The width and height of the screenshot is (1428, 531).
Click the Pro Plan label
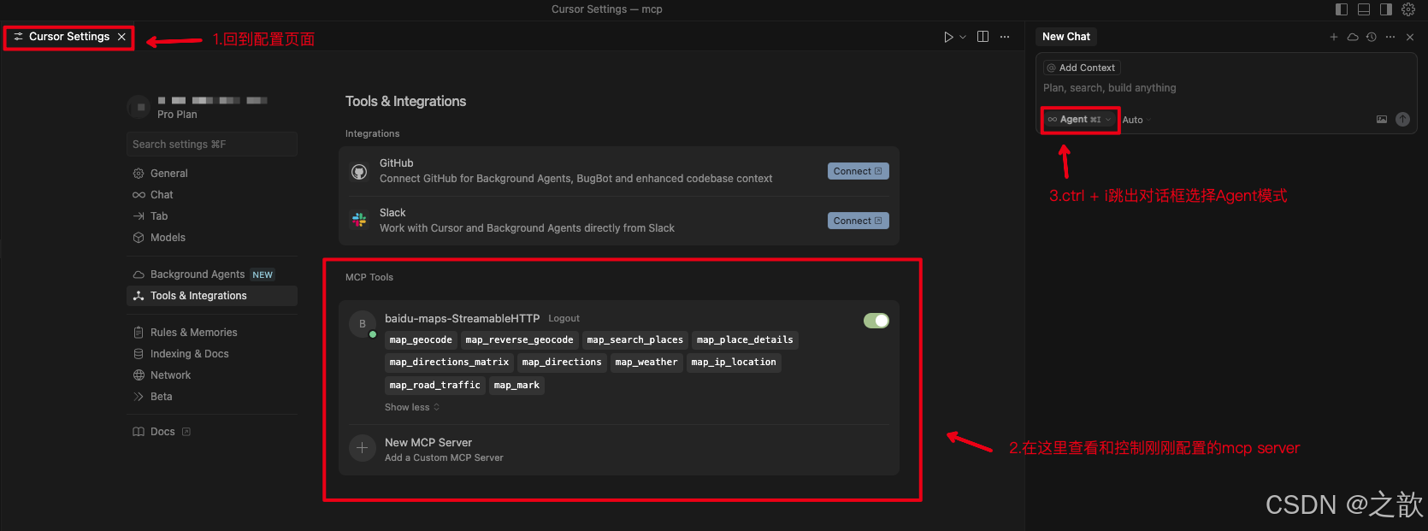point(177,115)
